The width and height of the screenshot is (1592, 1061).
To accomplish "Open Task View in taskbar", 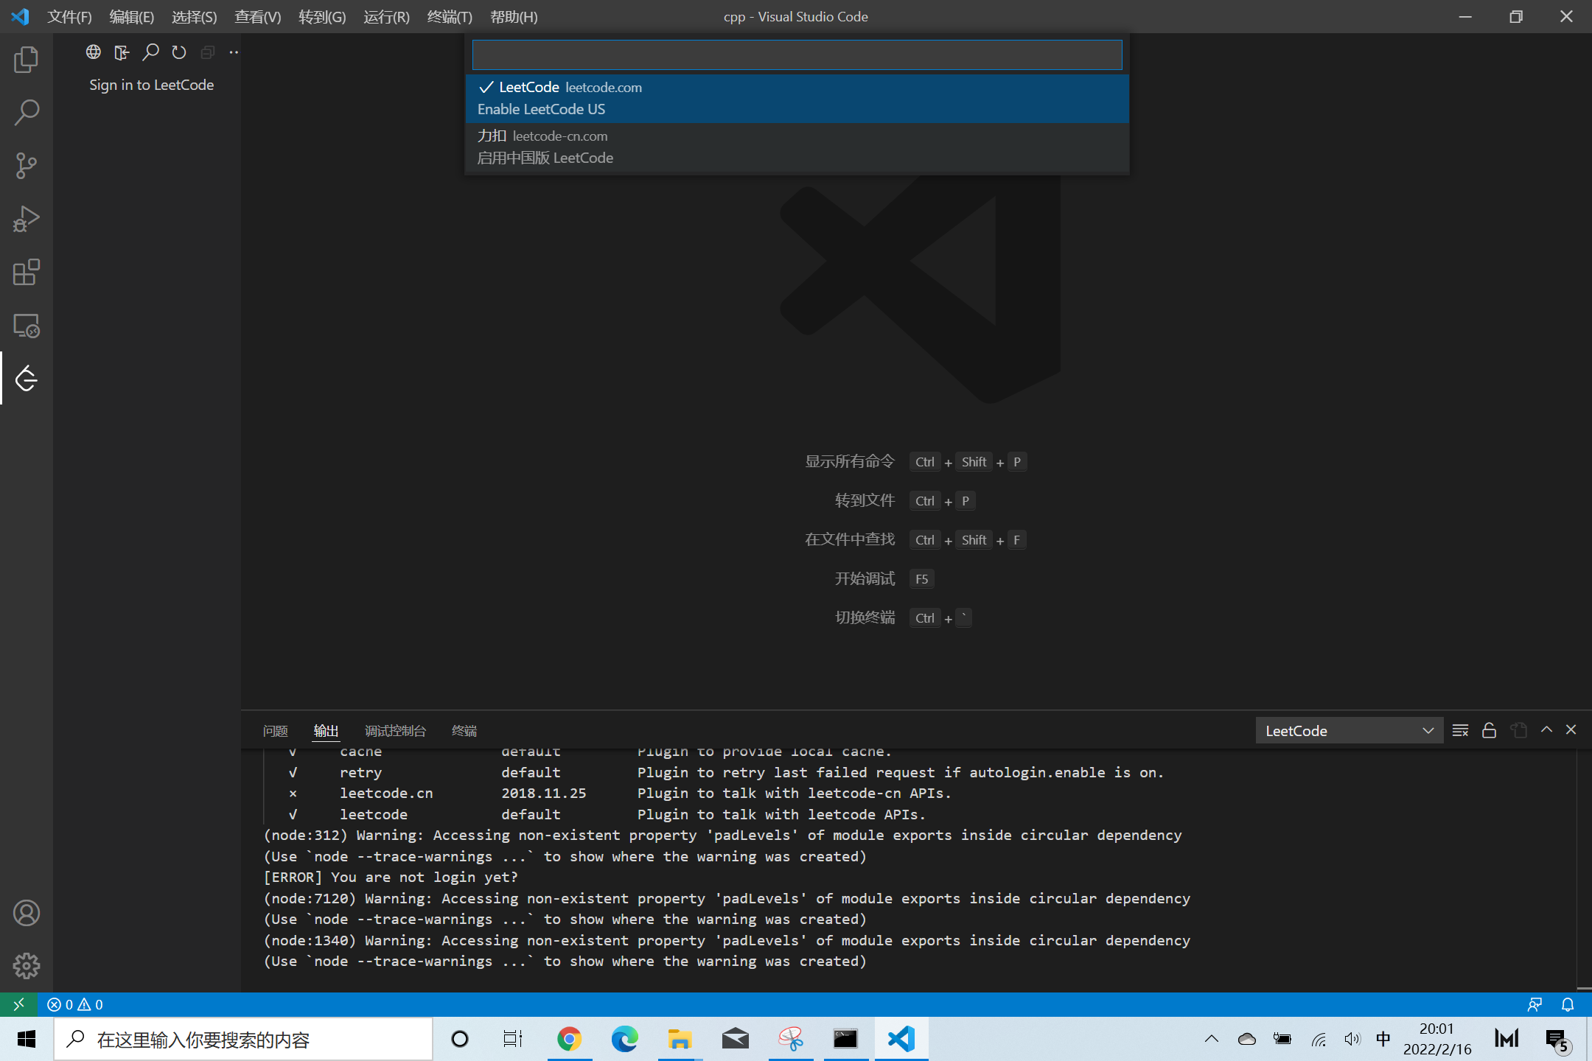I will pyautogui.click(x=513, y=1039).
